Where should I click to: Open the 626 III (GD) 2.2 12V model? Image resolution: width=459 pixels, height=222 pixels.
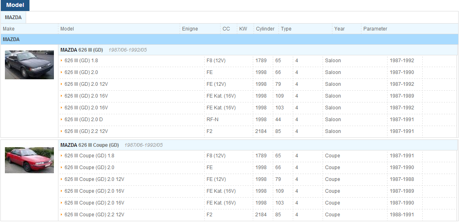click(86, 131)
